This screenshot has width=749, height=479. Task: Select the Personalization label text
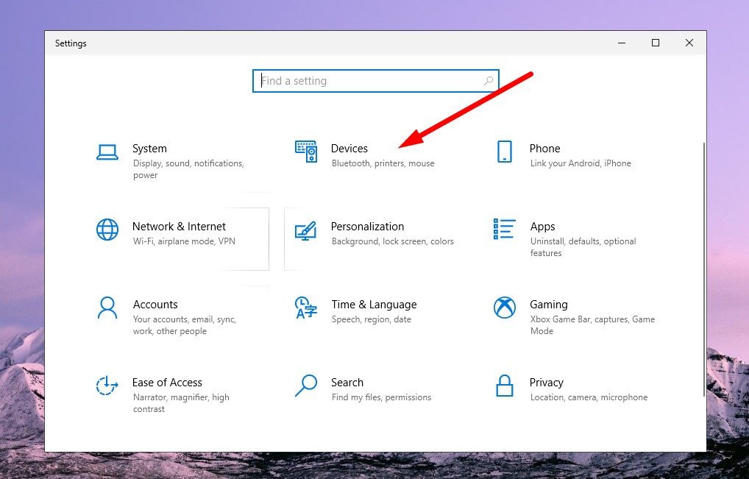(368, 226)
